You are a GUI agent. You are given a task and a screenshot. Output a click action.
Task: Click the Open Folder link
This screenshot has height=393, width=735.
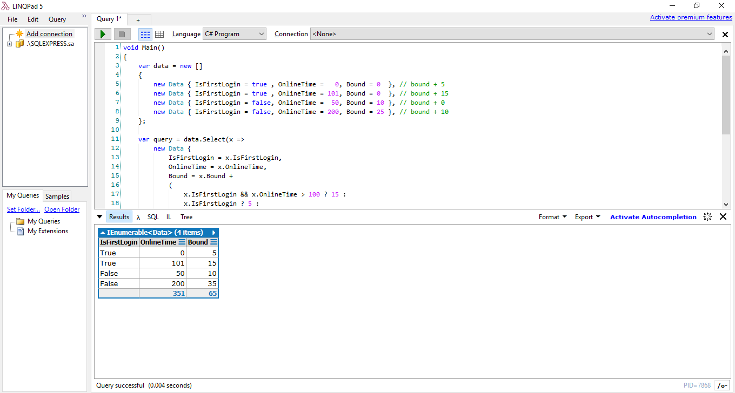(62, 209)
